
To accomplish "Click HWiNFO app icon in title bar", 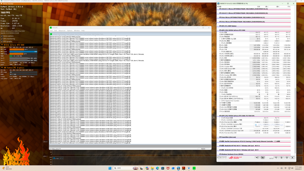I will 218,4.
